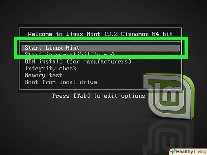
Task: Pick Boot from local drive
Action: pos(61,82)
